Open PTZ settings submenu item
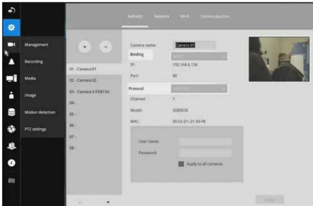Image resolution: width=313 pixels, height=206 pixels. pos(35,129)
